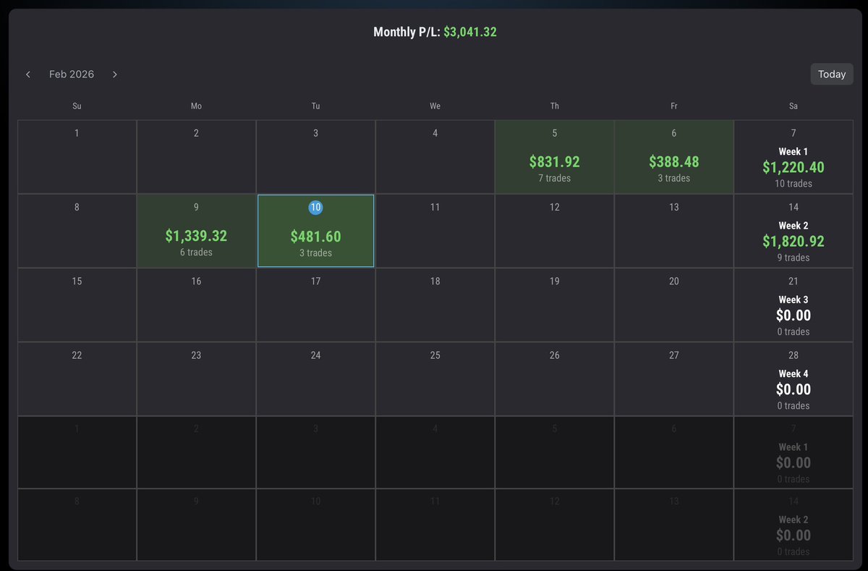Select day 24 cell
The height and width of the screenshot is (571, 868).
click(x=315, y=378)
